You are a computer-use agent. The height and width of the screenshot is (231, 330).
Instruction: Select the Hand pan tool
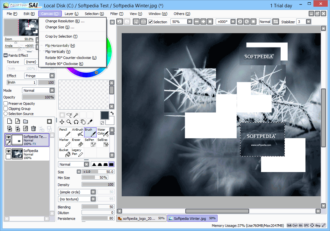click(x=83, y=122)
